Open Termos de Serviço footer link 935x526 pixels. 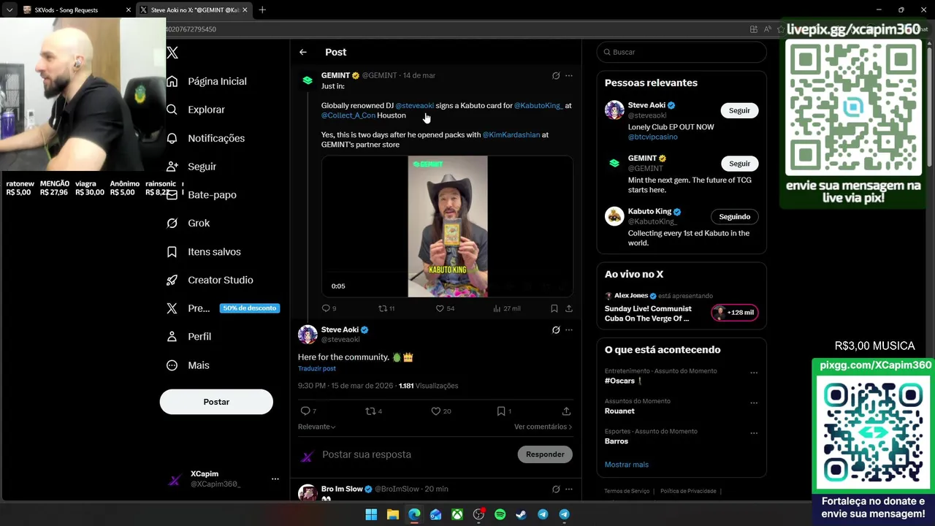627,491
